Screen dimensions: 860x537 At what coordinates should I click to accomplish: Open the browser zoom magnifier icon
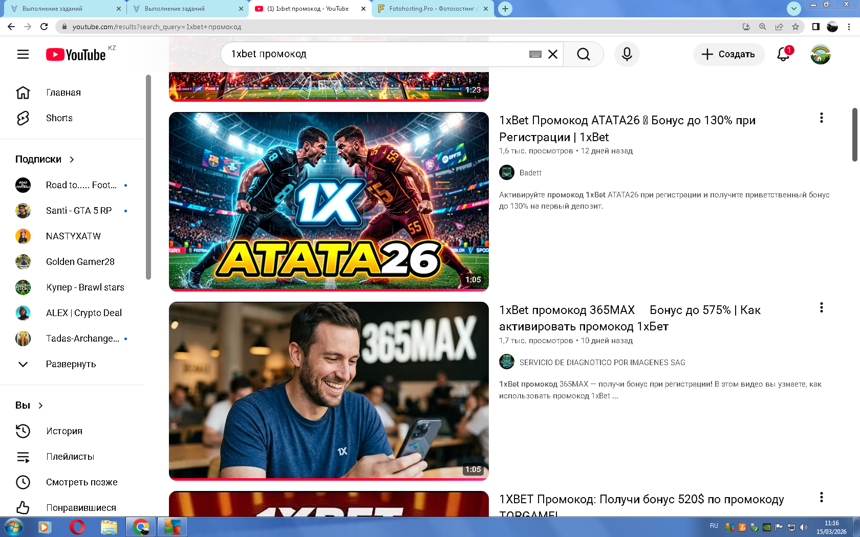(763, 27)
